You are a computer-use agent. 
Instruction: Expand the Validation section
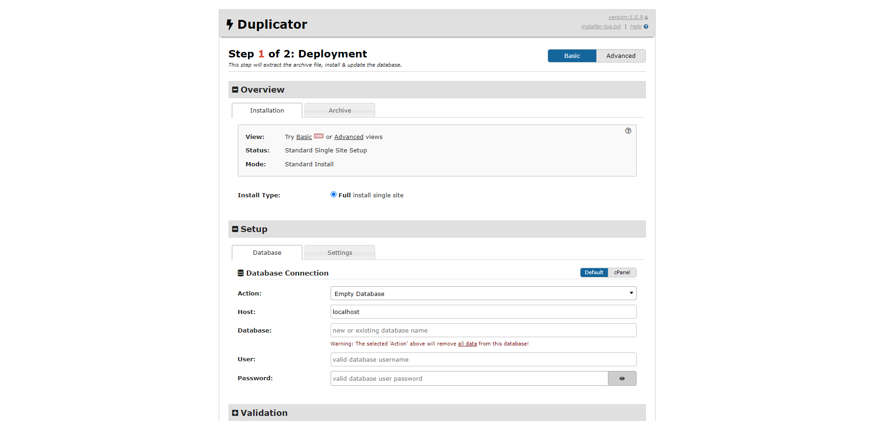click(x=235, y=413)
